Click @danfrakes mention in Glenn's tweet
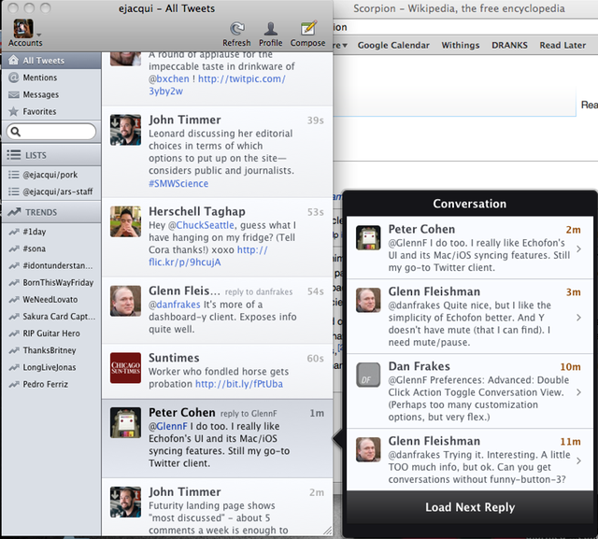Image resolution: width=598 pixels, height=539 pixels. click(x=175, y=305)
